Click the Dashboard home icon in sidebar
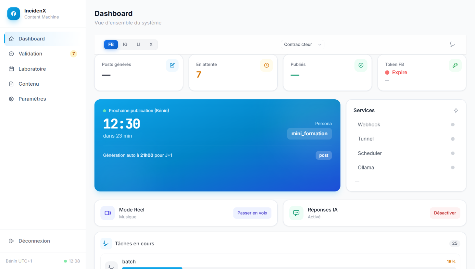 coord(11,39)
